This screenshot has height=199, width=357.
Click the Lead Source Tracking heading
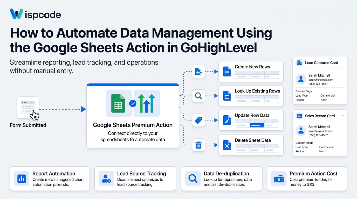pos(141,174)
